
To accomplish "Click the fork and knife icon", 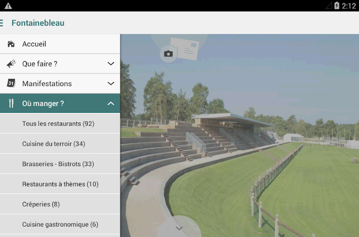I will coord(11,103).
